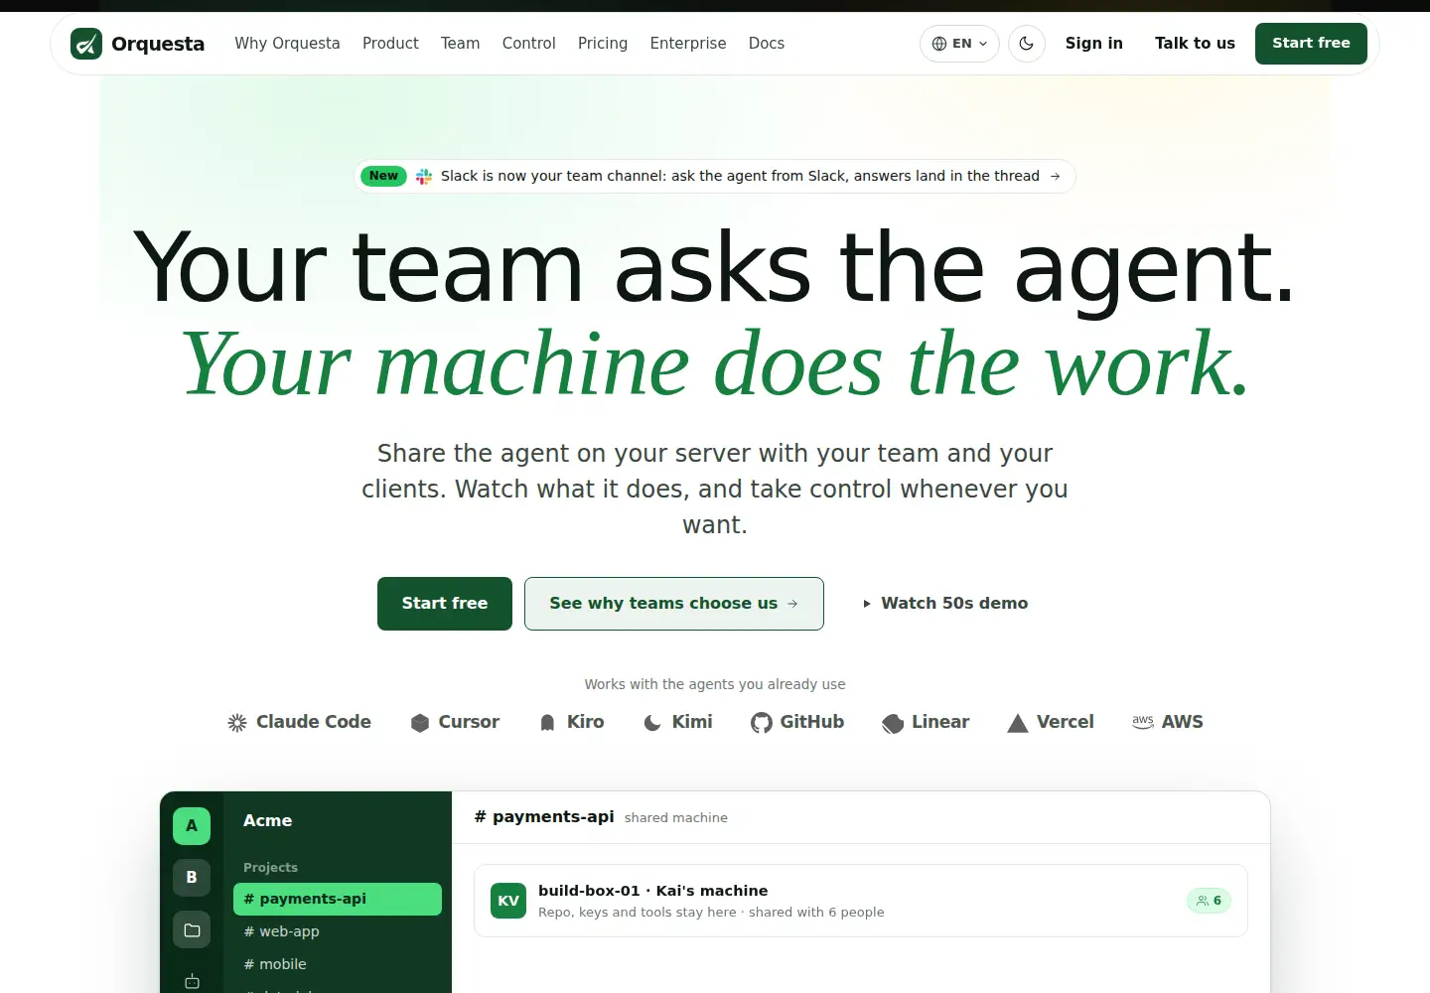The width and height of the screenshot is (1430, 993).
Task: Click the Kiro ghost icon
Action: 547,723
